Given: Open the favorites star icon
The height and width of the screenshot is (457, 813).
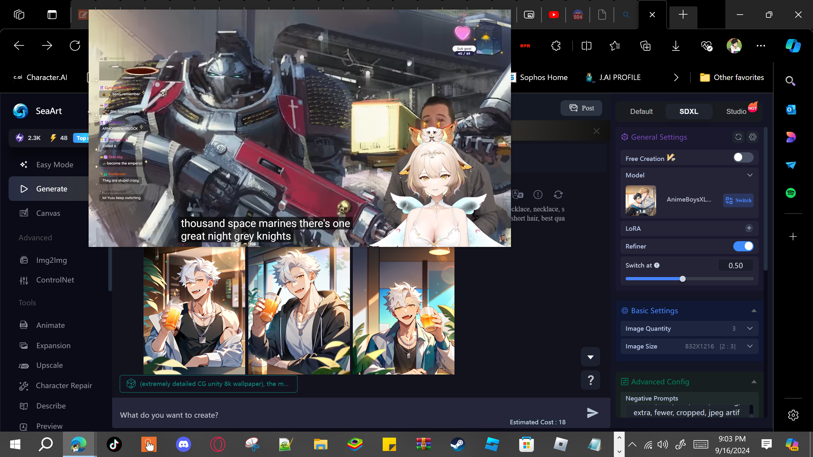Looking at the screenshot, I should [615, 46].
